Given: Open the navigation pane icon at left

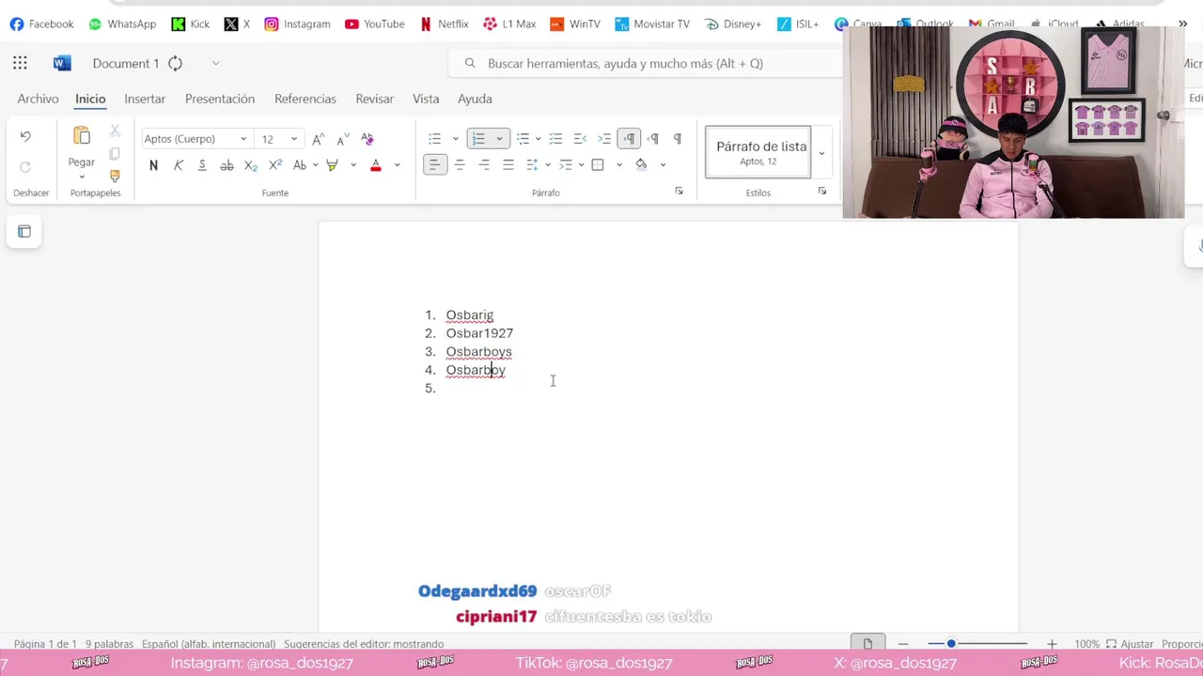Looking at the screenshot, I should coord(24,232).
